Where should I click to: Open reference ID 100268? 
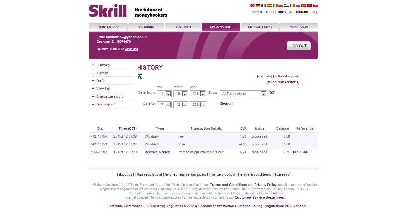[300, 152]
